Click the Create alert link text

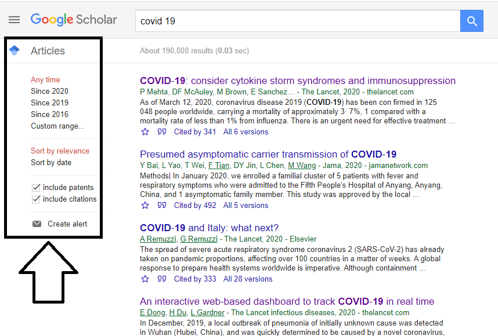coord(67,224)
